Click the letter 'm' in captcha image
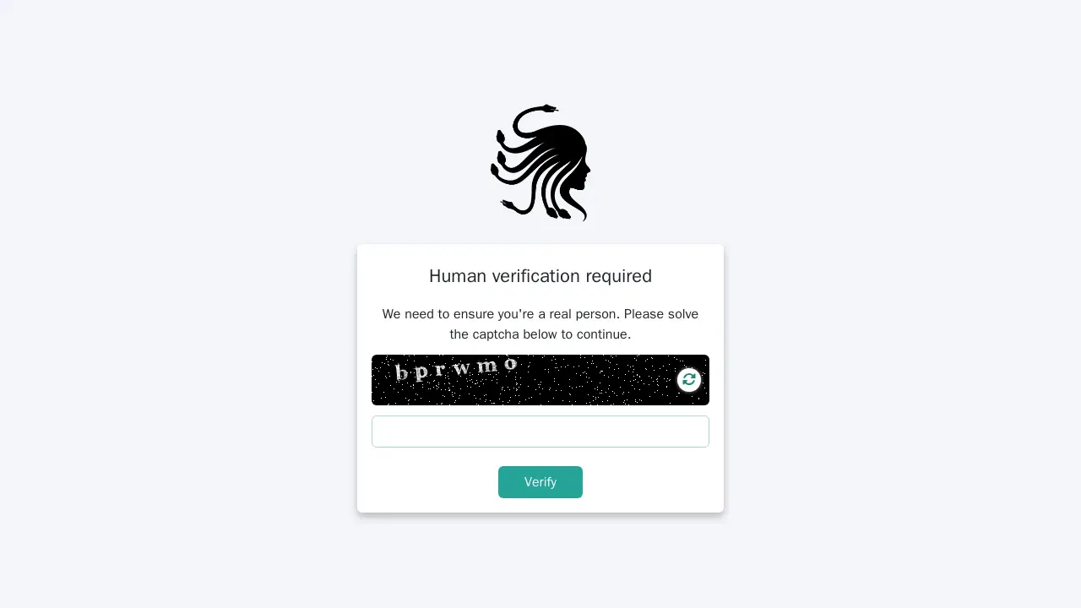1081x608 pixels. [486, 366]
